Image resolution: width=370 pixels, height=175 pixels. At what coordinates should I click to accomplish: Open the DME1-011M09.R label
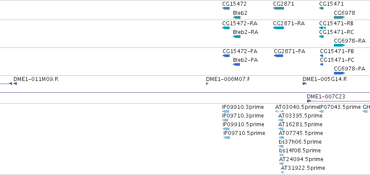click(36, 79)
